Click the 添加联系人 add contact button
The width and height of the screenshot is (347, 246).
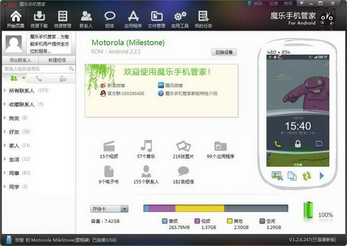pos(20,60)
